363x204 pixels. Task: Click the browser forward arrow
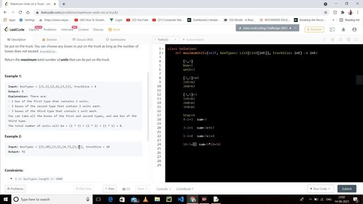click(x=12, y=12)
